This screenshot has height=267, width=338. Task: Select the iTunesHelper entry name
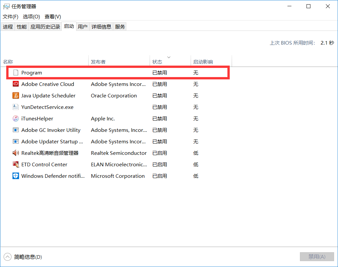pos(37,118)
